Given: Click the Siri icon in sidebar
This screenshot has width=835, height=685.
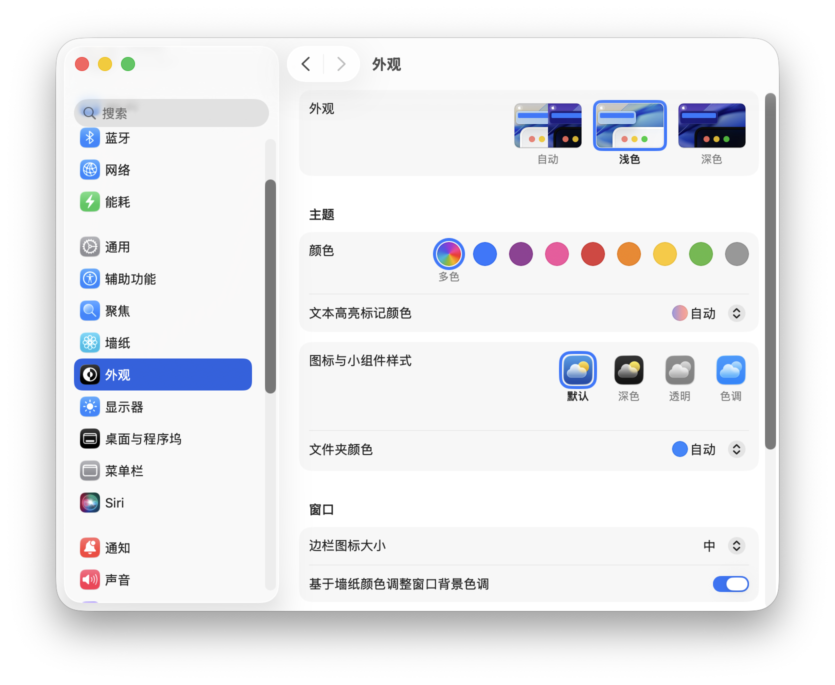Looking at the screenshot, I should tap(90, 503).
